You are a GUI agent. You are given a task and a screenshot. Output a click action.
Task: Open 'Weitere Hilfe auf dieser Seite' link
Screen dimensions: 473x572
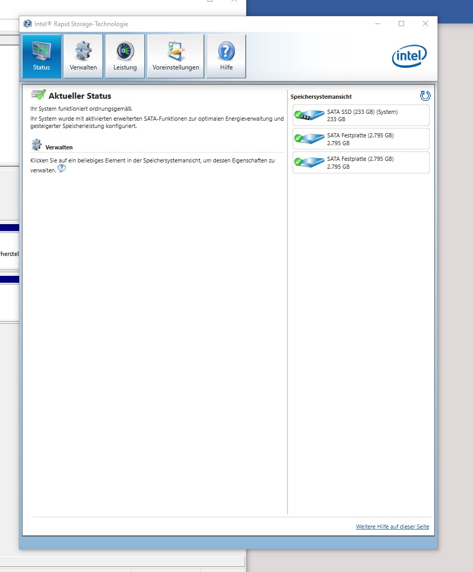tap(393, 527)
